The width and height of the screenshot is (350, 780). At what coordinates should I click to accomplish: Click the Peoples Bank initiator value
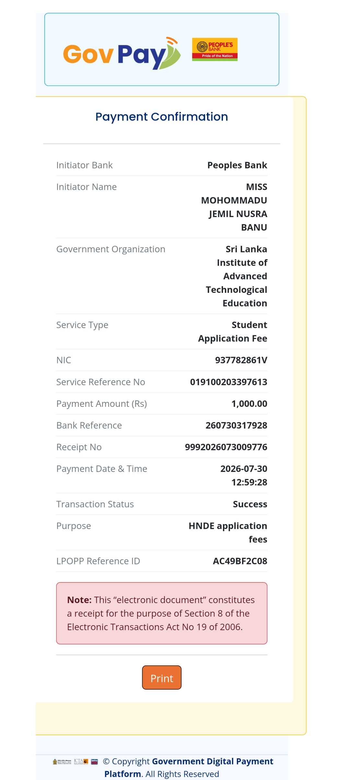(x=237, y=165)
